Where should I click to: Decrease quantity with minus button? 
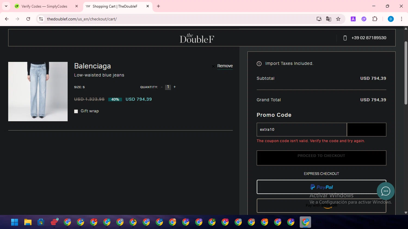point(162,87)
